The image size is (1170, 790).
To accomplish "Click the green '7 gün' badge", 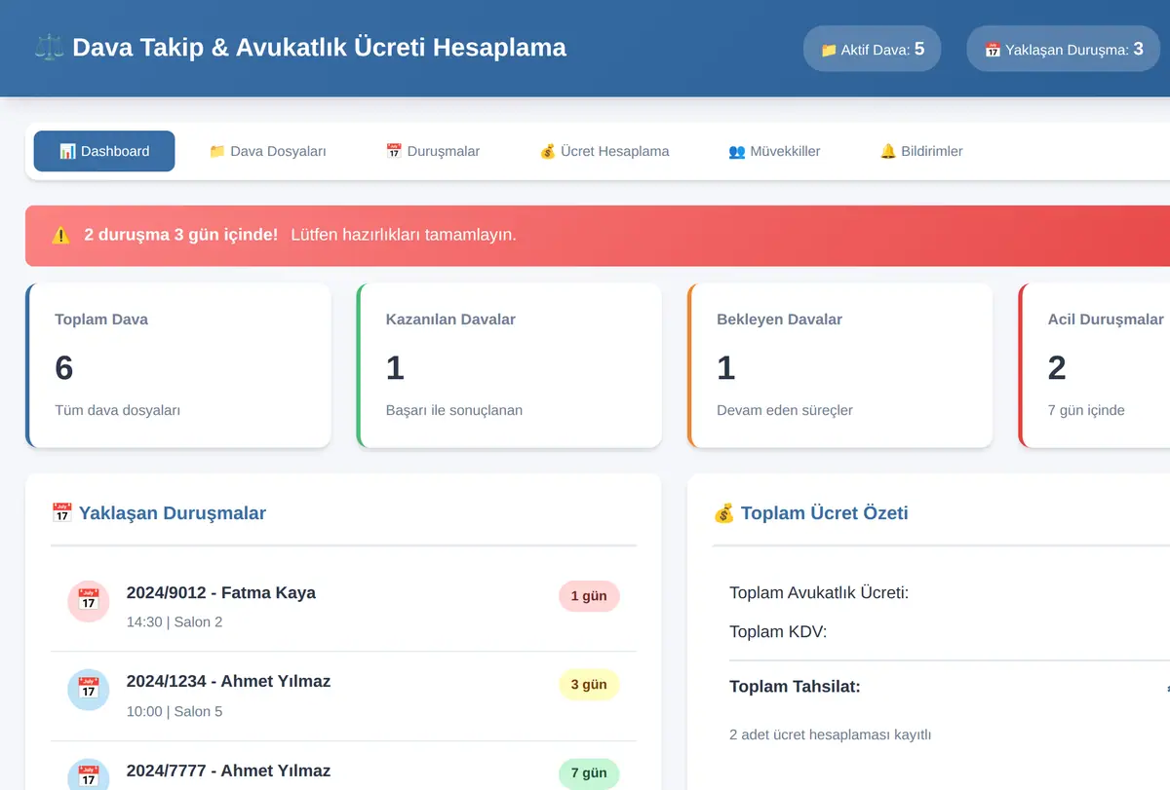I will point(589,773).
